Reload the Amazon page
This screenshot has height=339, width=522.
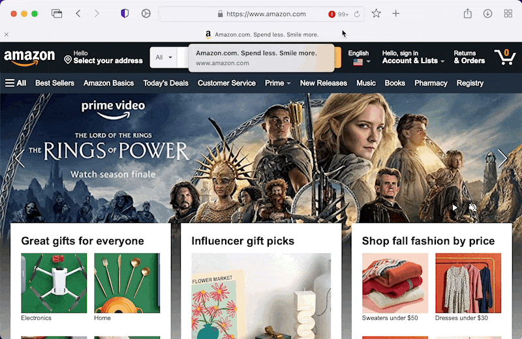pyautogui.click(x=357, y=14)
